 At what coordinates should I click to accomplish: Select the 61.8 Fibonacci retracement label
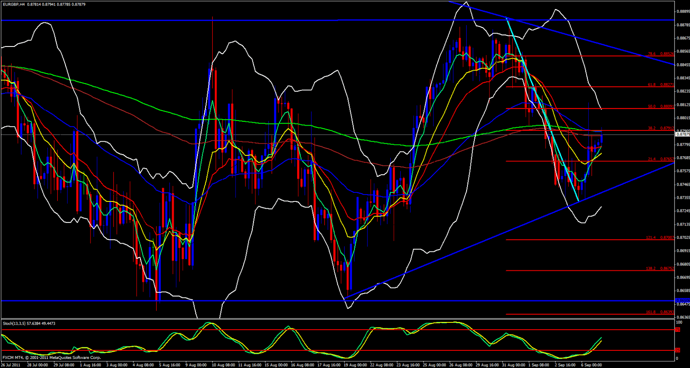(660, 85)
